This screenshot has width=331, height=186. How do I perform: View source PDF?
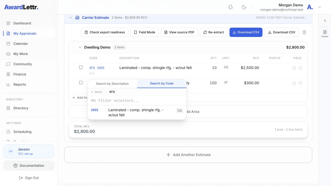tap(179, 32)
